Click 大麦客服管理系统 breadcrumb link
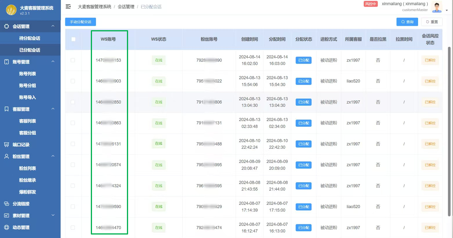 [x=94, y=6]
